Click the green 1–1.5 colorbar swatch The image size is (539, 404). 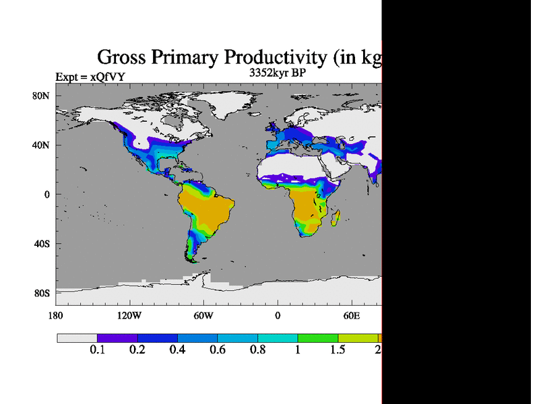(x=317, y=338)
